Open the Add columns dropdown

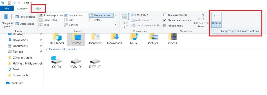click(142, 20)
